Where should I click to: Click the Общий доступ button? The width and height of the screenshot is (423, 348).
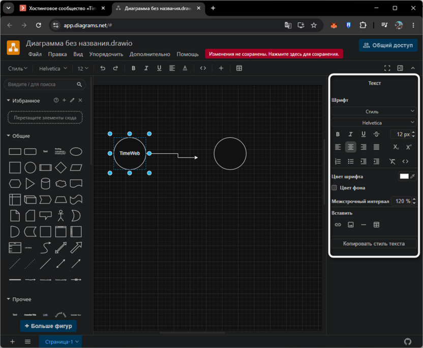coord(388,45)
